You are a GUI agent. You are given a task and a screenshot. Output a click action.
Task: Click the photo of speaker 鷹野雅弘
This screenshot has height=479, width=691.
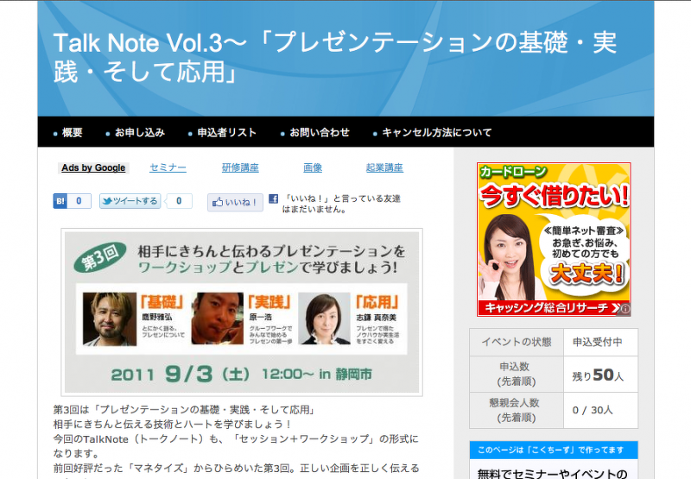110,319
